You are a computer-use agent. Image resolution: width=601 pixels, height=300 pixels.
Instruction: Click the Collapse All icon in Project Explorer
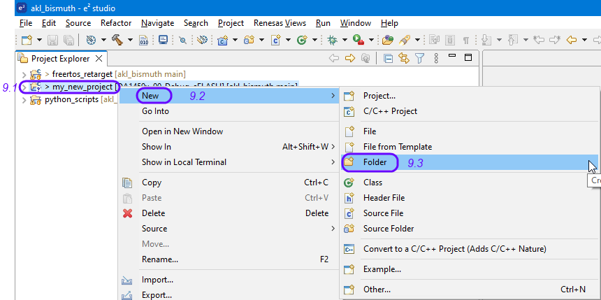point(389,58)
